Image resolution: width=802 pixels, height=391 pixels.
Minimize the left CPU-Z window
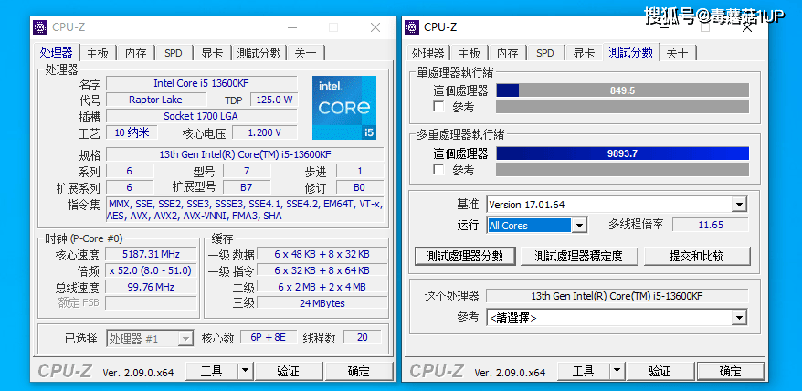[x=292, y=27]
